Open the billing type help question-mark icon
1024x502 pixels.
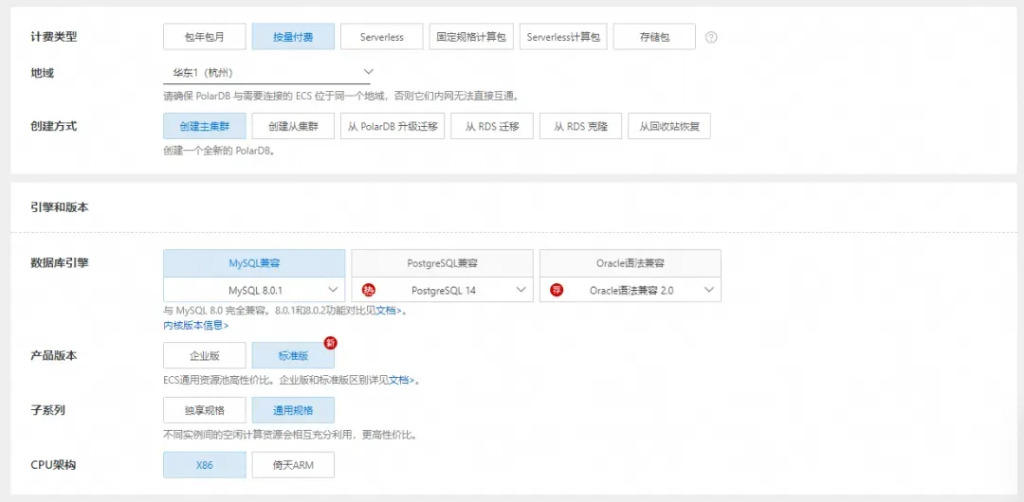(x=712, y=37)
